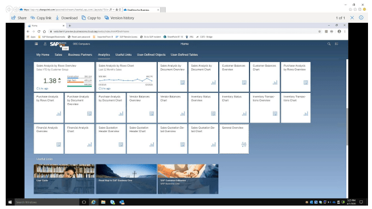This screenshot has height=209, width=372.
Task: Go to the inner browser home page
Action: click(x=44, y=31)
